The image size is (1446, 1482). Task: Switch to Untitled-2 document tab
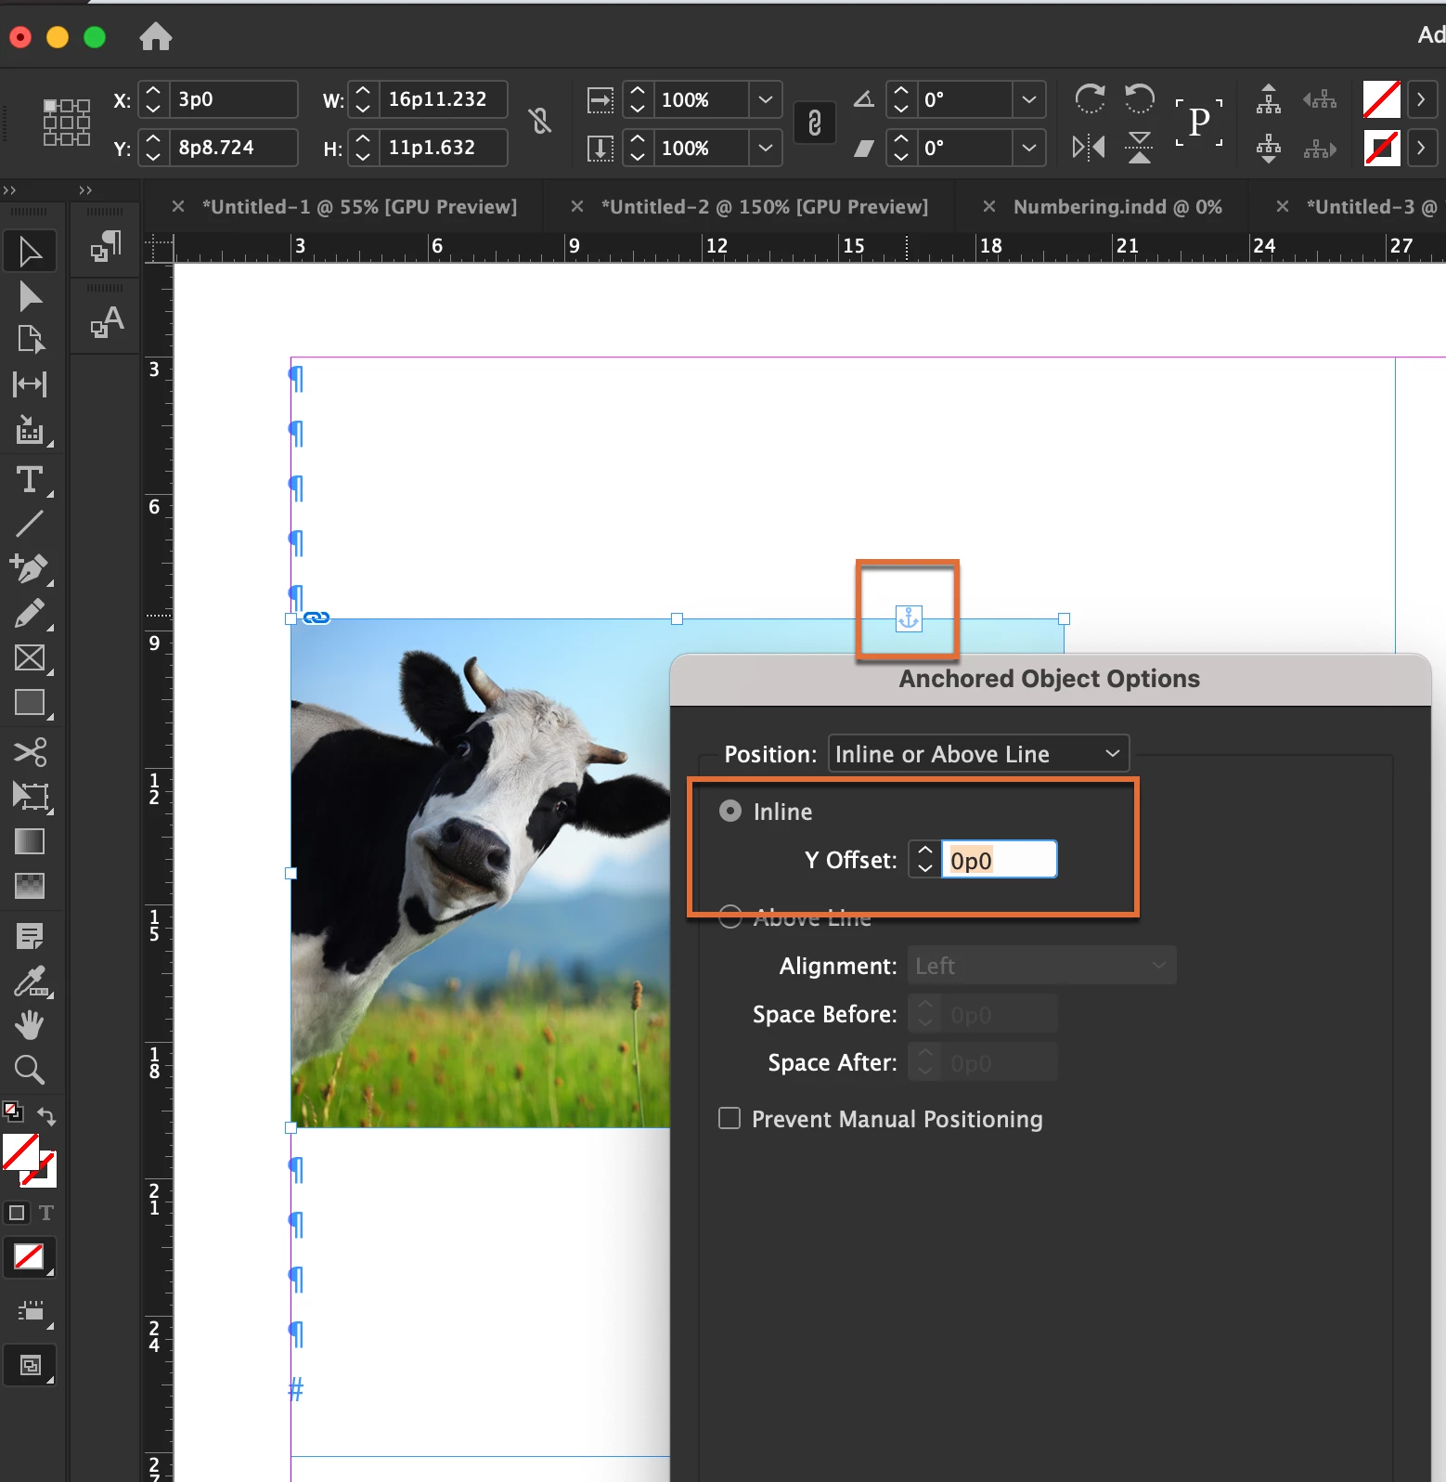765,207
